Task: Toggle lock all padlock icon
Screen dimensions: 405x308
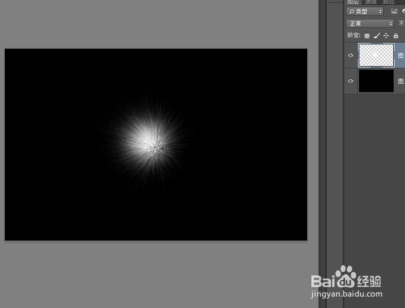Action: pos(396,35)
